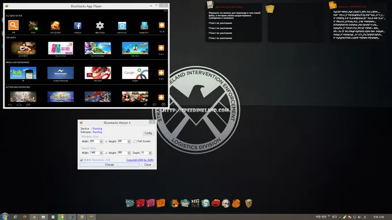Viewport: 392px width, 220px height.
Task: Click the volume icon in system tray
Action: coord(360,217)
